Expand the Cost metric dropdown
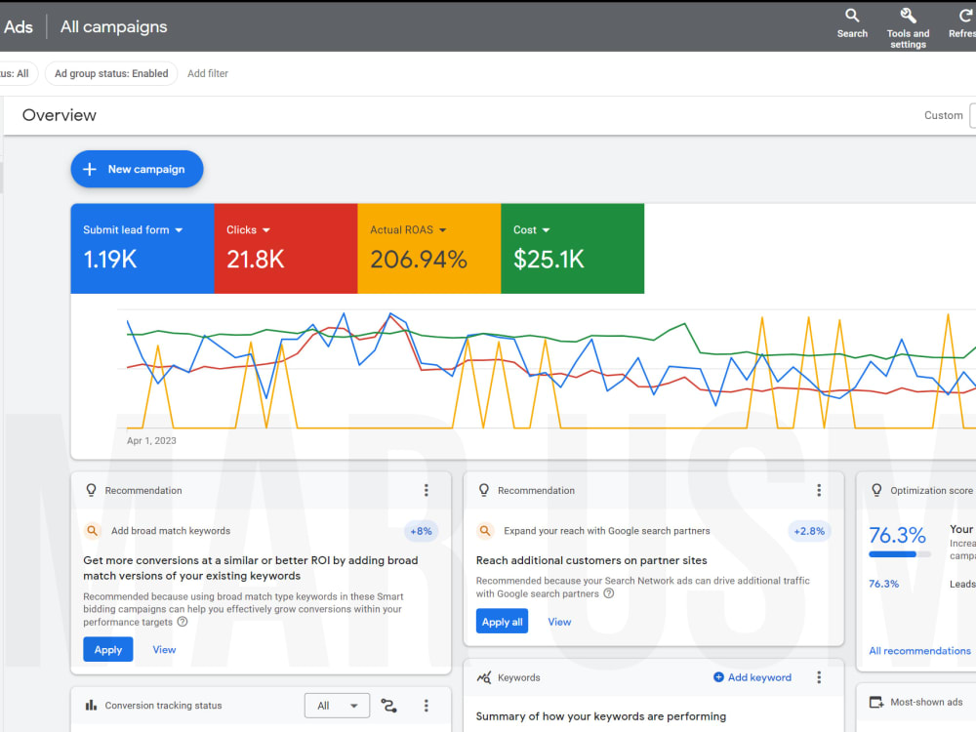 [546, 230]
